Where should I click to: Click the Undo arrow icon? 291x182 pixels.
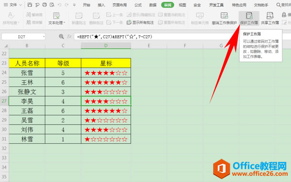click(59, 5)
